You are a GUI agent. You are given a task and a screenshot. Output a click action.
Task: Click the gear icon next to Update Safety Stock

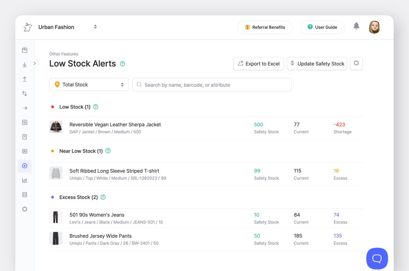(356, 63)
